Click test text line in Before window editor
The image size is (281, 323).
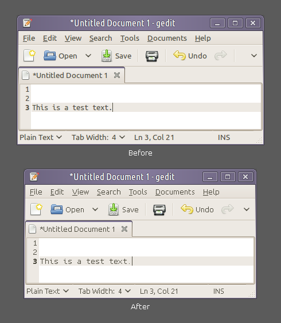[x=72, y=107]
